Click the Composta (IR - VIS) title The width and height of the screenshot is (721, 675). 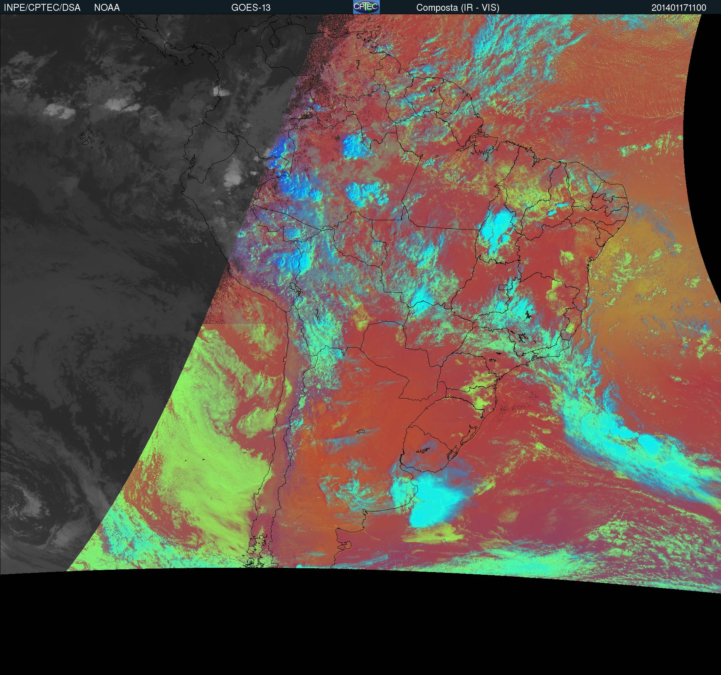pos(458,7)
